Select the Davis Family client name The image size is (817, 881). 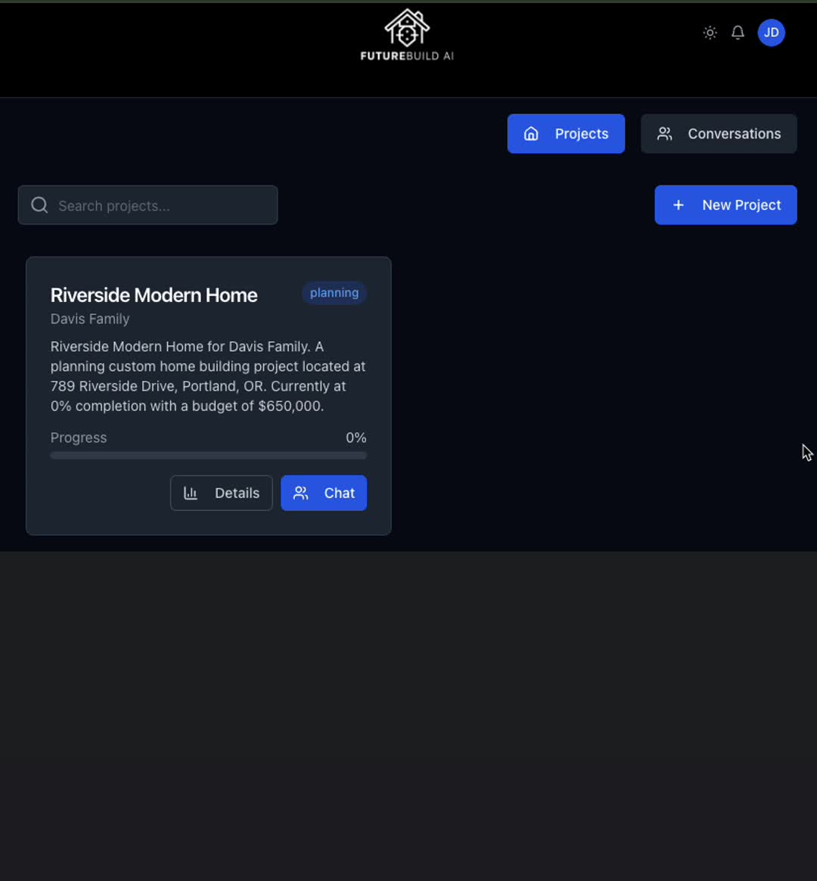90,319
